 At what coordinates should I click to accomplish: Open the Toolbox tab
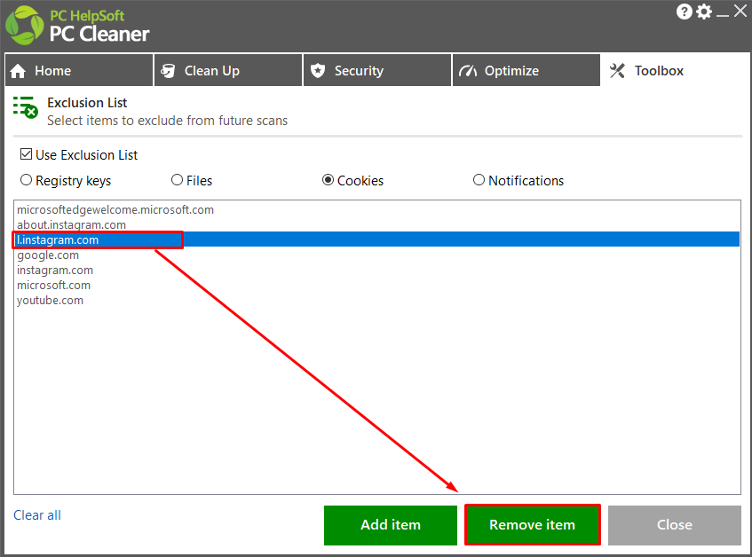676,70
